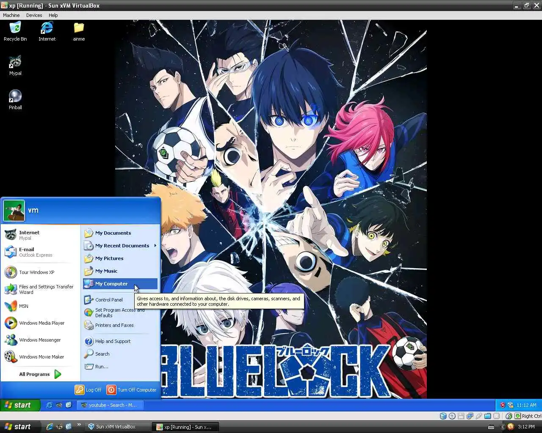
Task: Open the Machine menu in VirtualBox
Action: 11,15
